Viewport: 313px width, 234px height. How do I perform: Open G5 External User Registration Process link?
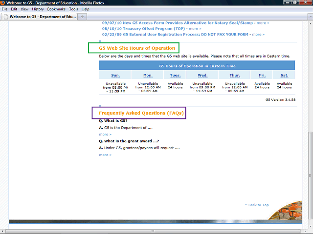tap(175, 35)
